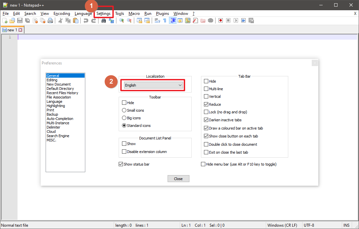Click Run Macro Multiple Times icon

[x=243, y=20]
